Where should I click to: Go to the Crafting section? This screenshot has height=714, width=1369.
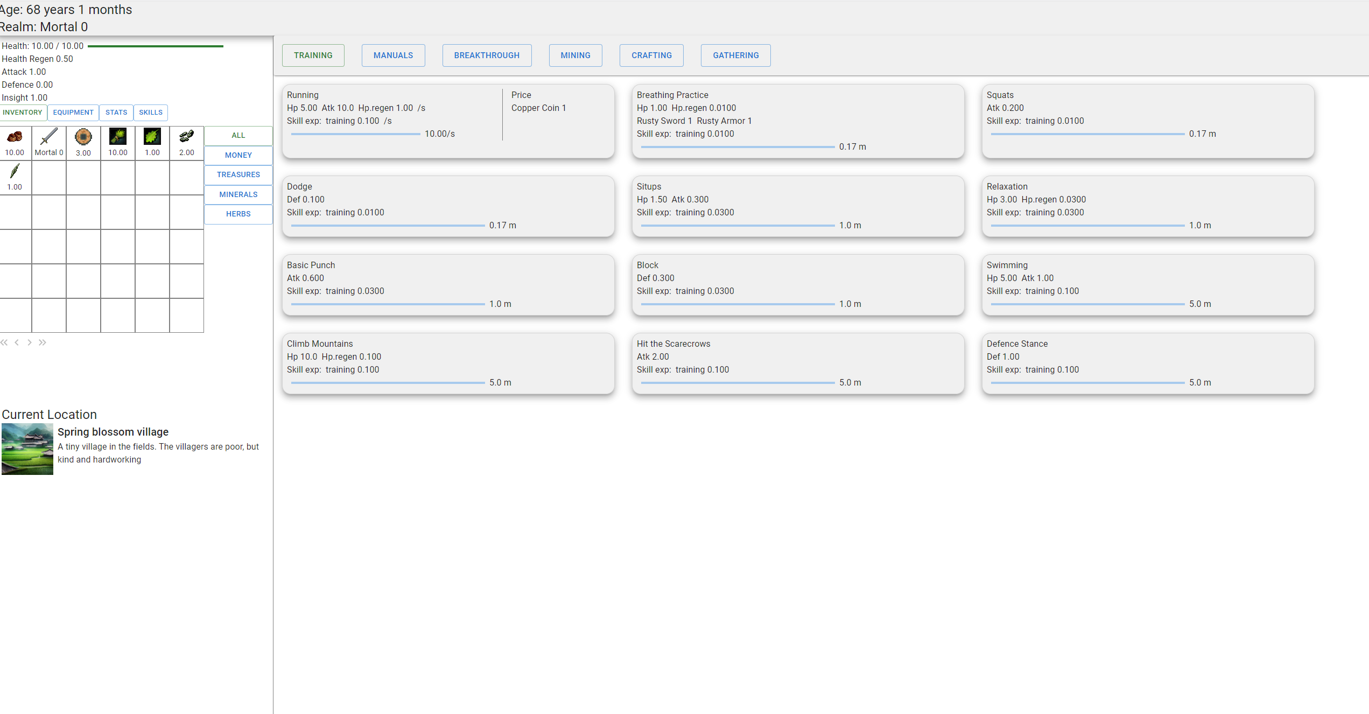(x=651, y=55)
